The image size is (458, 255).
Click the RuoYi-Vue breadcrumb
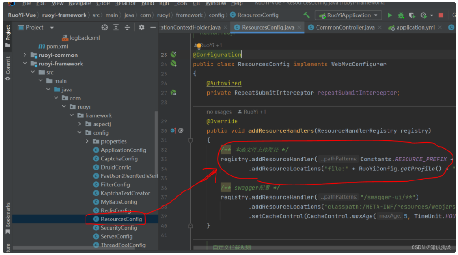pos(22,15)
